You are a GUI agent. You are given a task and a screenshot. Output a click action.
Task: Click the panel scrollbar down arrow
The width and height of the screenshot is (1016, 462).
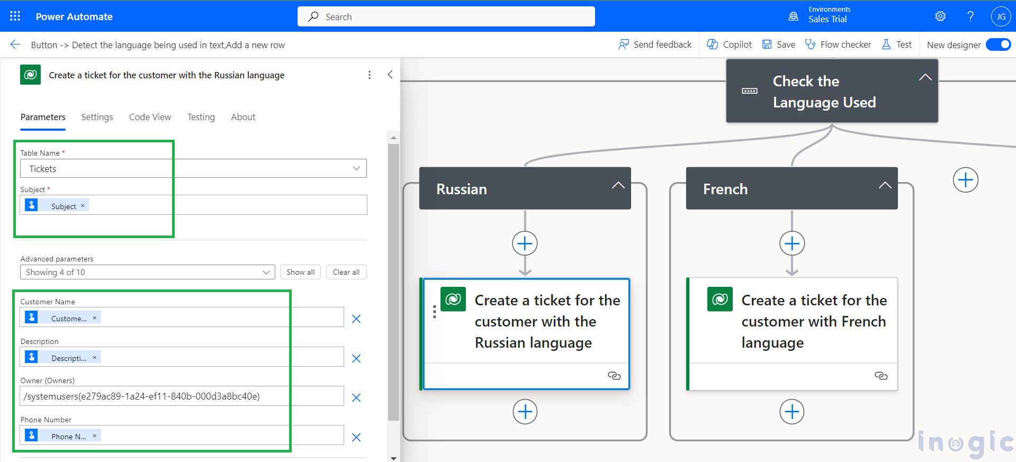[x=393, y=458]
